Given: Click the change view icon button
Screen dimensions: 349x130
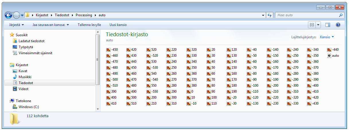Looking at the screenshot, I should coord(312,25).
